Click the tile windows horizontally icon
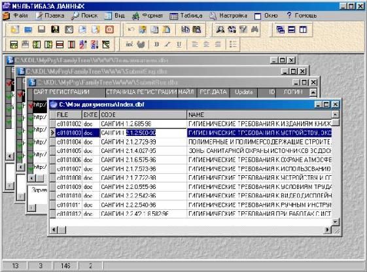 tap(291, 29)
